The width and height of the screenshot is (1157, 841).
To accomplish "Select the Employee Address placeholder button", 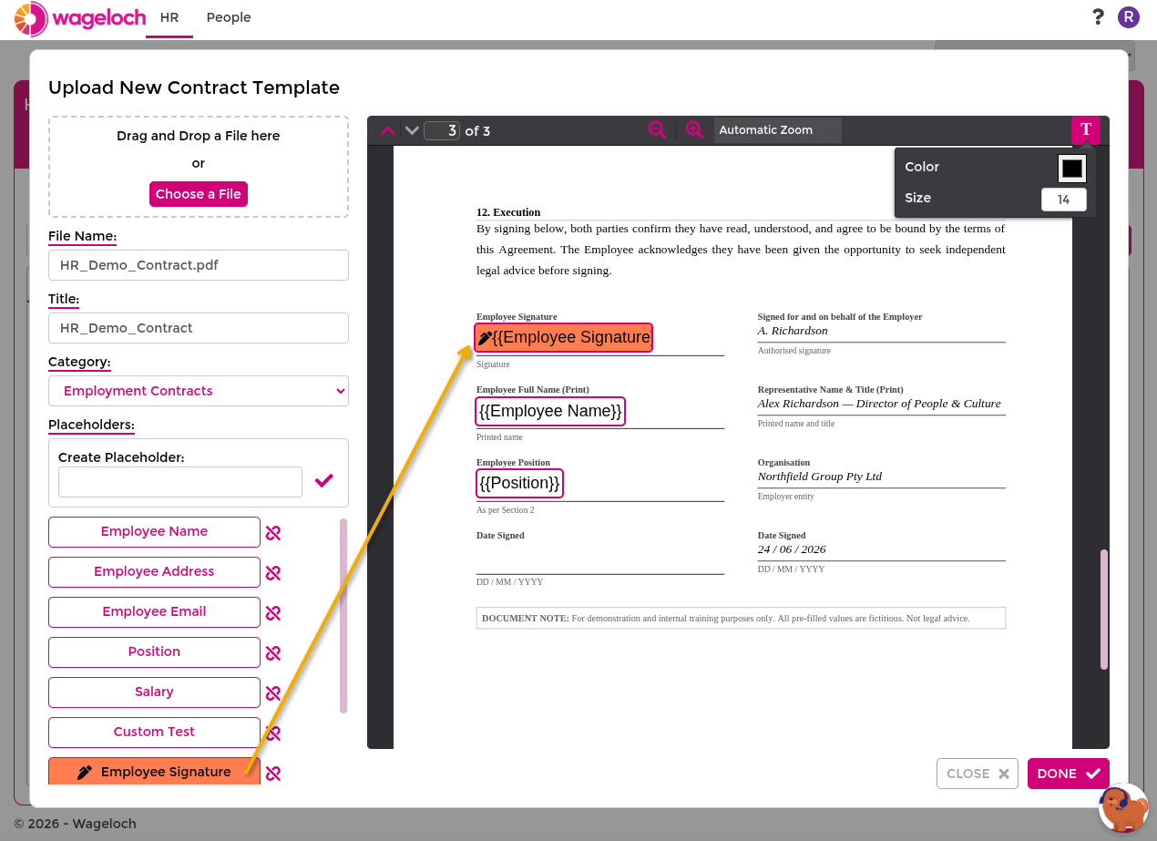I will (154, 572).
